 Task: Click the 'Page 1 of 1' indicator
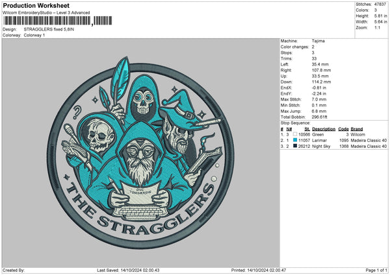point(376,270)
